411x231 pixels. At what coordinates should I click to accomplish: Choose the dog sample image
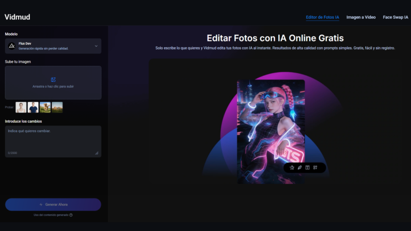[x=45, y=107]
